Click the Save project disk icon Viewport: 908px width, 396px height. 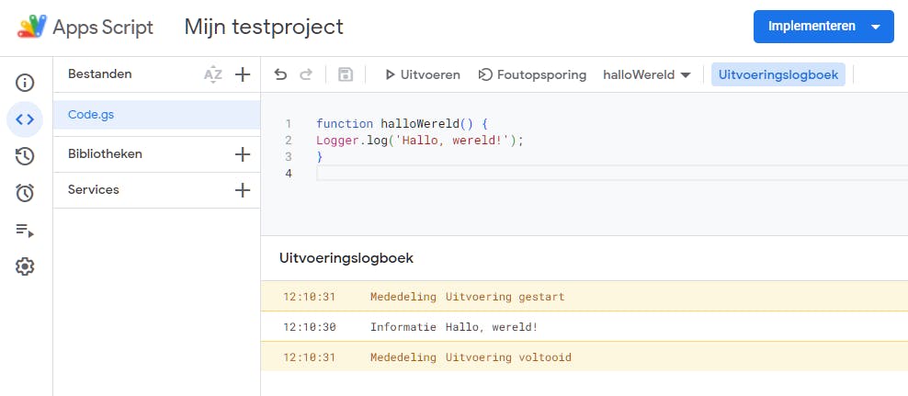[x=346, y=74]
